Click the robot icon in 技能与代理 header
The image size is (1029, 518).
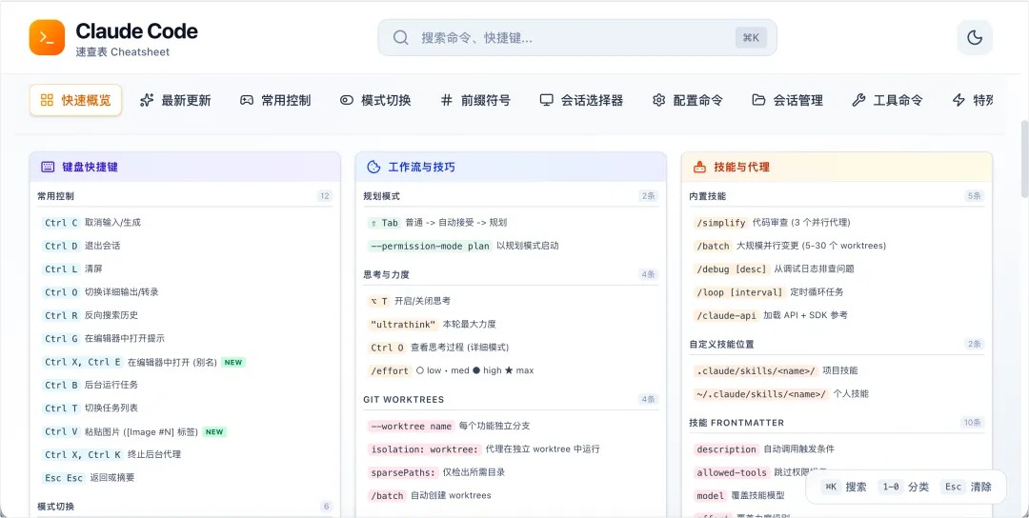(699, 168)
